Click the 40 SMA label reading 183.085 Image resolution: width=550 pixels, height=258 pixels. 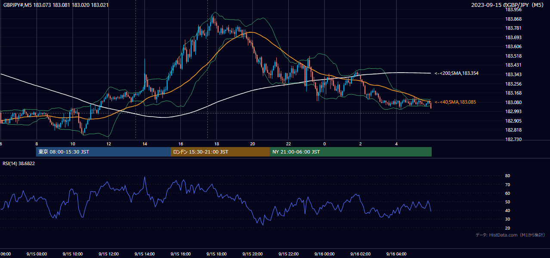pyautogui.click(x=455, y=102)
